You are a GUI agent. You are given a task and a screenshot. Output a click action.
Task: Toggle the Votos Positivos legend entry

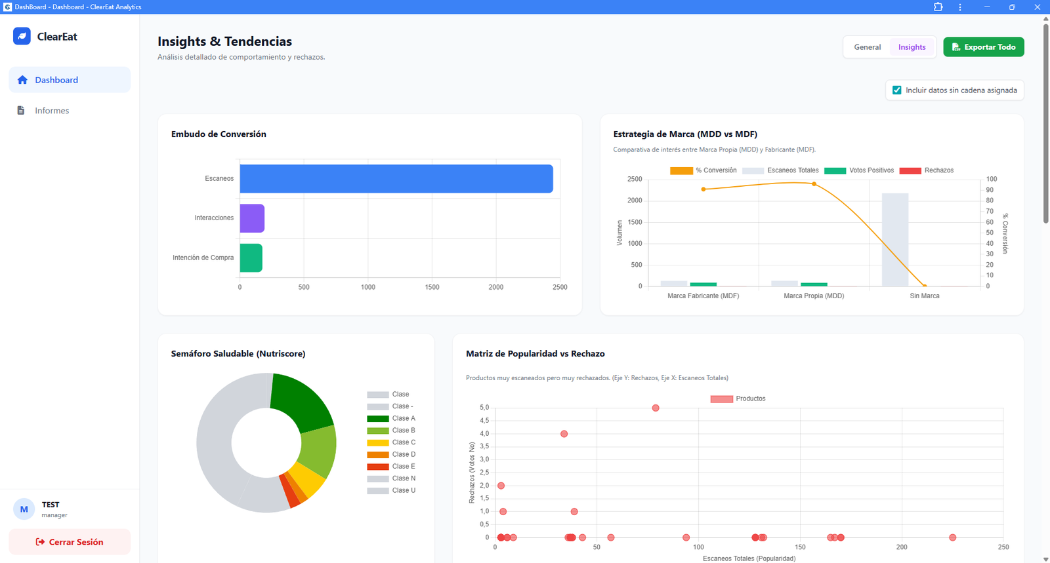coord(858,170)
